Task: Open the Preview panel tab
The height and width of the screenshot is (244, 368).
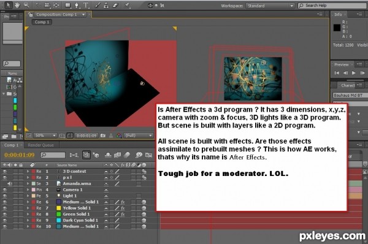Action: tap(341, 64)
